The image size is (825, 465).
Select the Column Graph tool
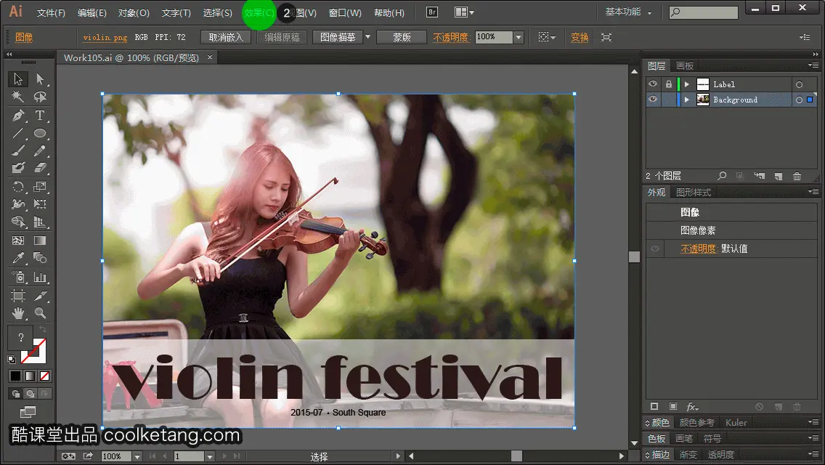tap(40, 277)
